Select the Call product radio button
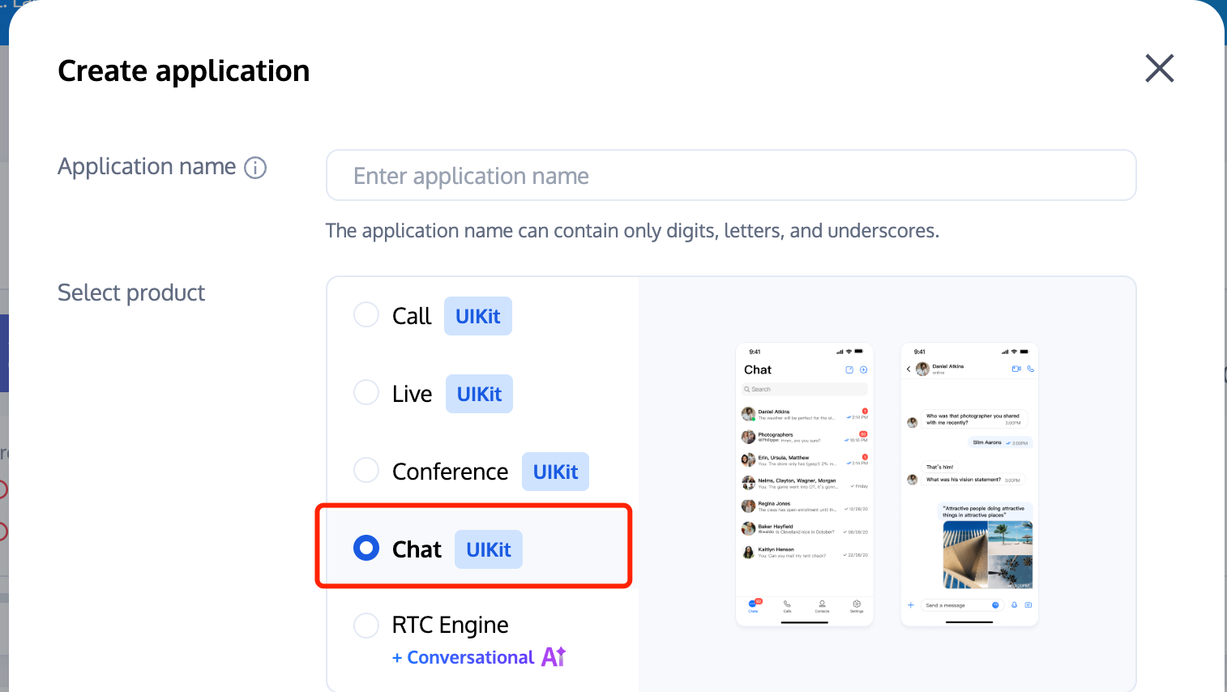1227x692 pixels. click(x=366, y=314)
